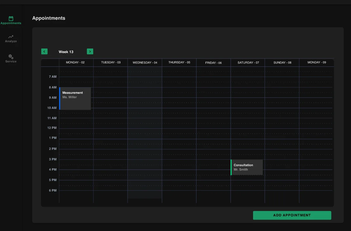Image resolution: width=351 pixels, height=231 pixels.
Task: Open the Consultation appointment for Mr. Smith
Action: tap(247, 167)
